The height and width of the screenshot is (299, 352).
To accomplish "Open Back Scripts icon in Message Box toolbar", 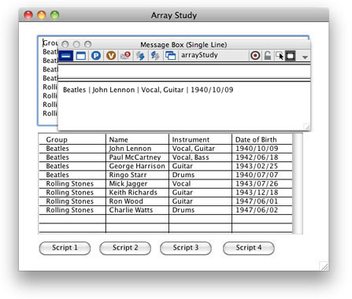I will pos(155,56).
